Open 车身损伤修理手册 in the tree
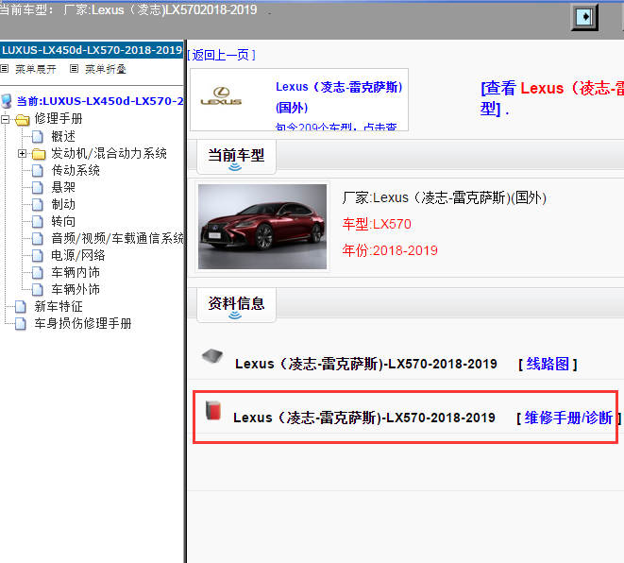Image resolution: width=624 pixels, height=563 pixels. [82, 323]
